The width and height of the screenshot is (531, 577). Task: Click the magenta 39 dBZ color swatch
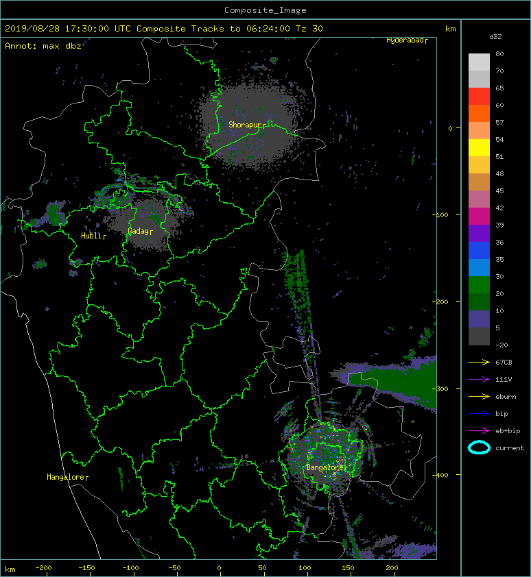click(479, 217)
